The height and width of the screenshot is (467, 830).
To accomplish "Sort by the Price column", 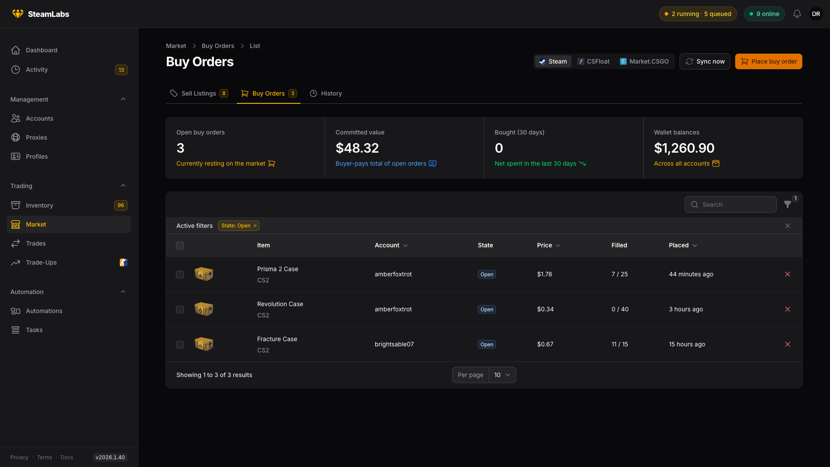I will pos(549,245).
